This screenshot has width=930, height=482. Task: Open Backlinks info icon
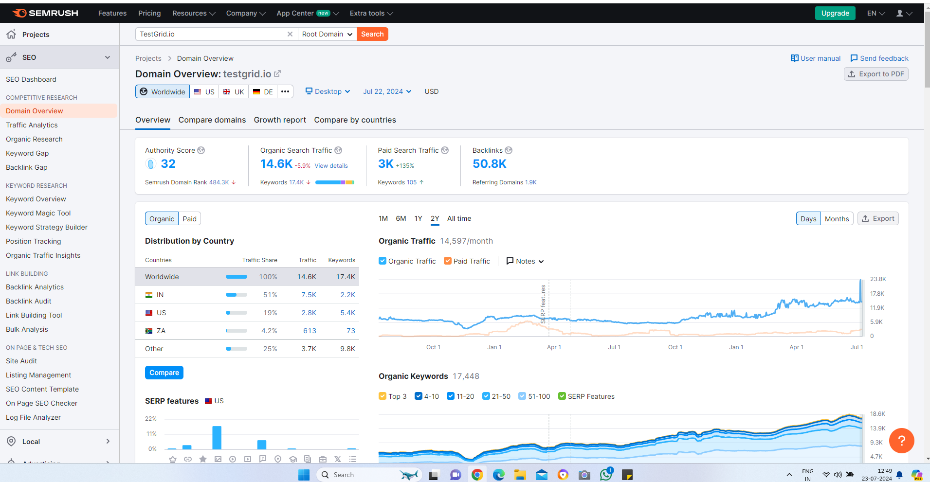509,150
